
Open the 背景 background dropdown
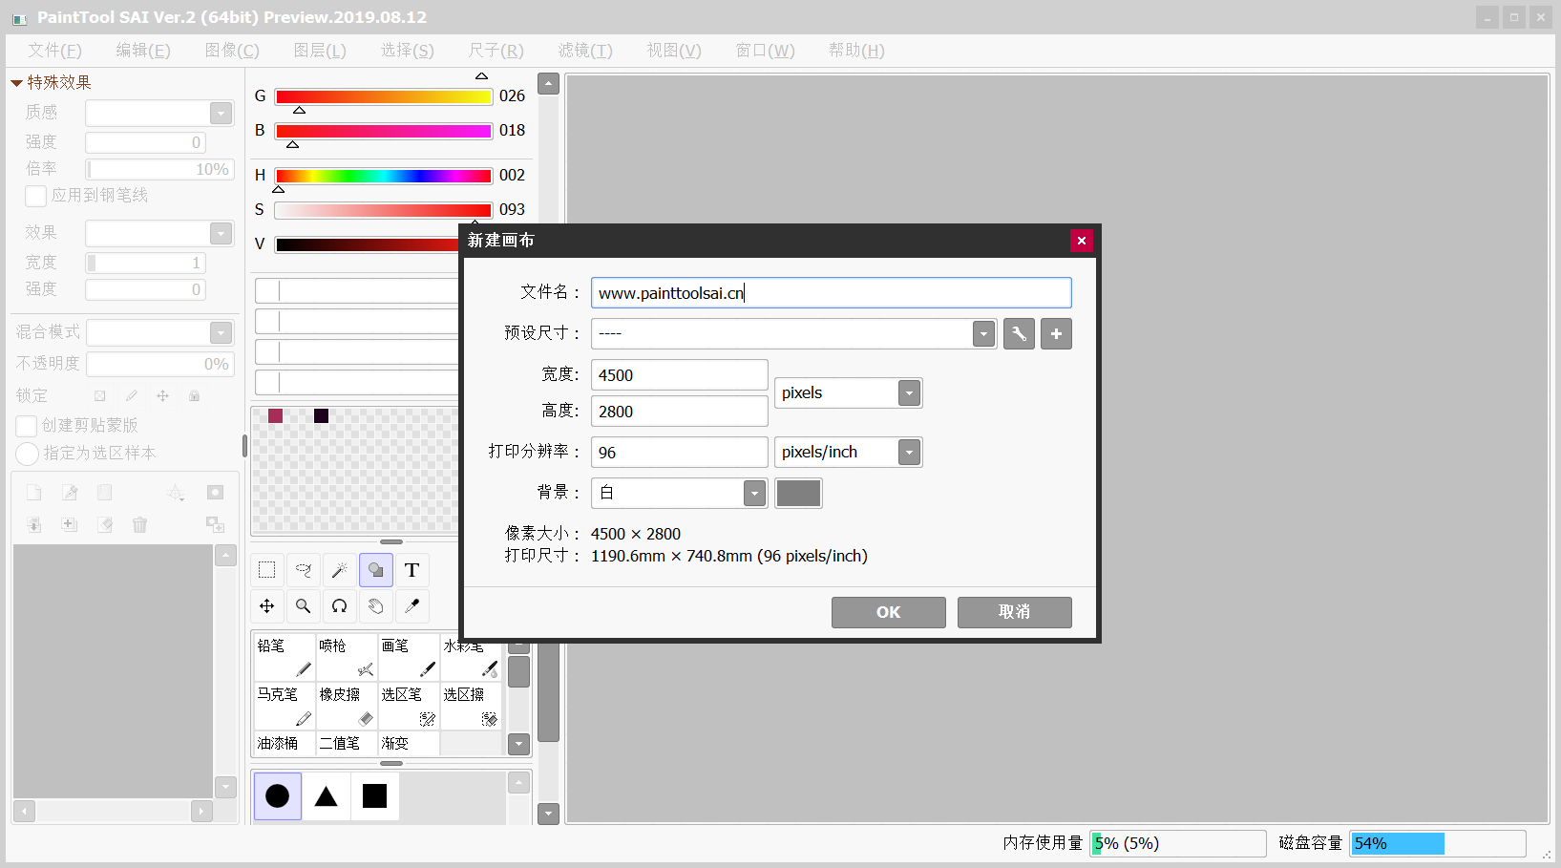click(x=754, y=494)
